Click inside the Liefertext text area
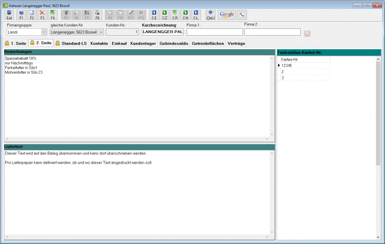385x244 pixels. tap(137, 192)
